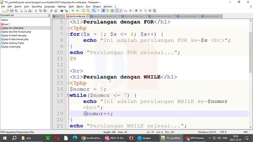The image size is (253, 142).
Task: Open Folder as Workspace toolbar icon
Action: click(x=126, y=11)
